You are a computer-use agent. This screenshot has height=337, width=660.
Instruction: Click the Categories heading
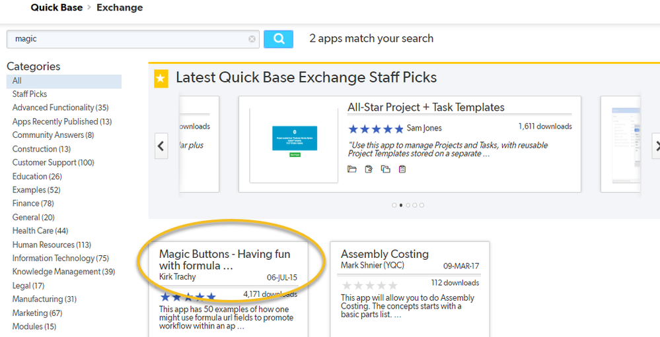[x=33, y=67]
